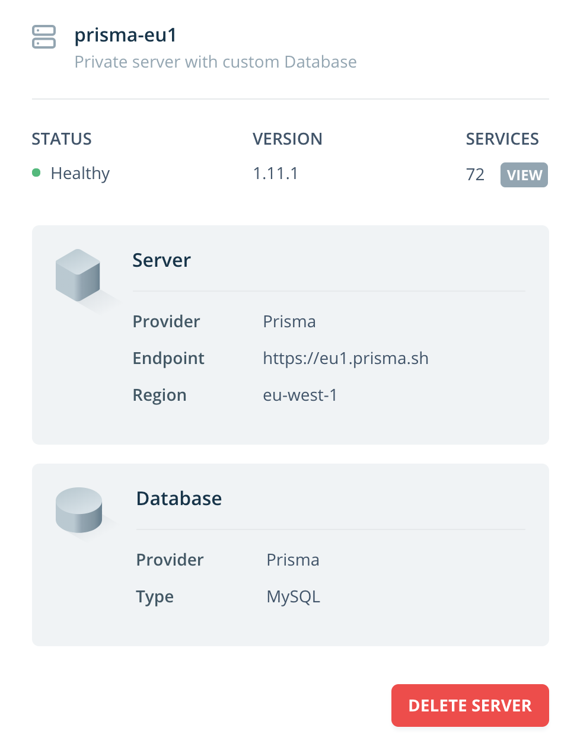Open the endpoint https://eu1.prisma.sh
Image resolution: width=561 pixels, height=747 pixels.
346,358
